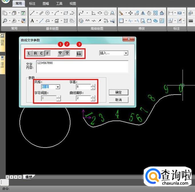
Task: Toggle right alignment 'R' button
Action: point(35,54)
